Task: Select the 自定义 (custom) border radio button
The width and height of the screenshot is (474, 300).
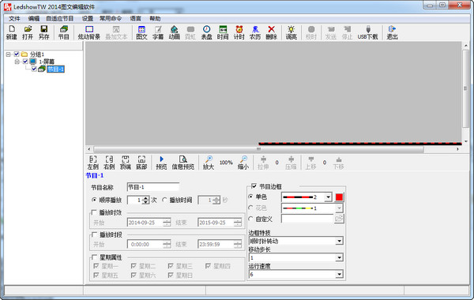Action: pyautogui.click(x=250, y=219)
